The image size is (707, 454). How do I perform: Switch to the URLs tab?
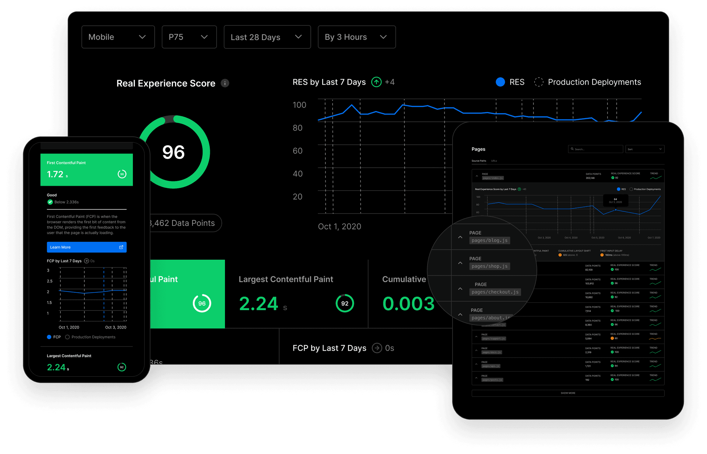[494, 161]
